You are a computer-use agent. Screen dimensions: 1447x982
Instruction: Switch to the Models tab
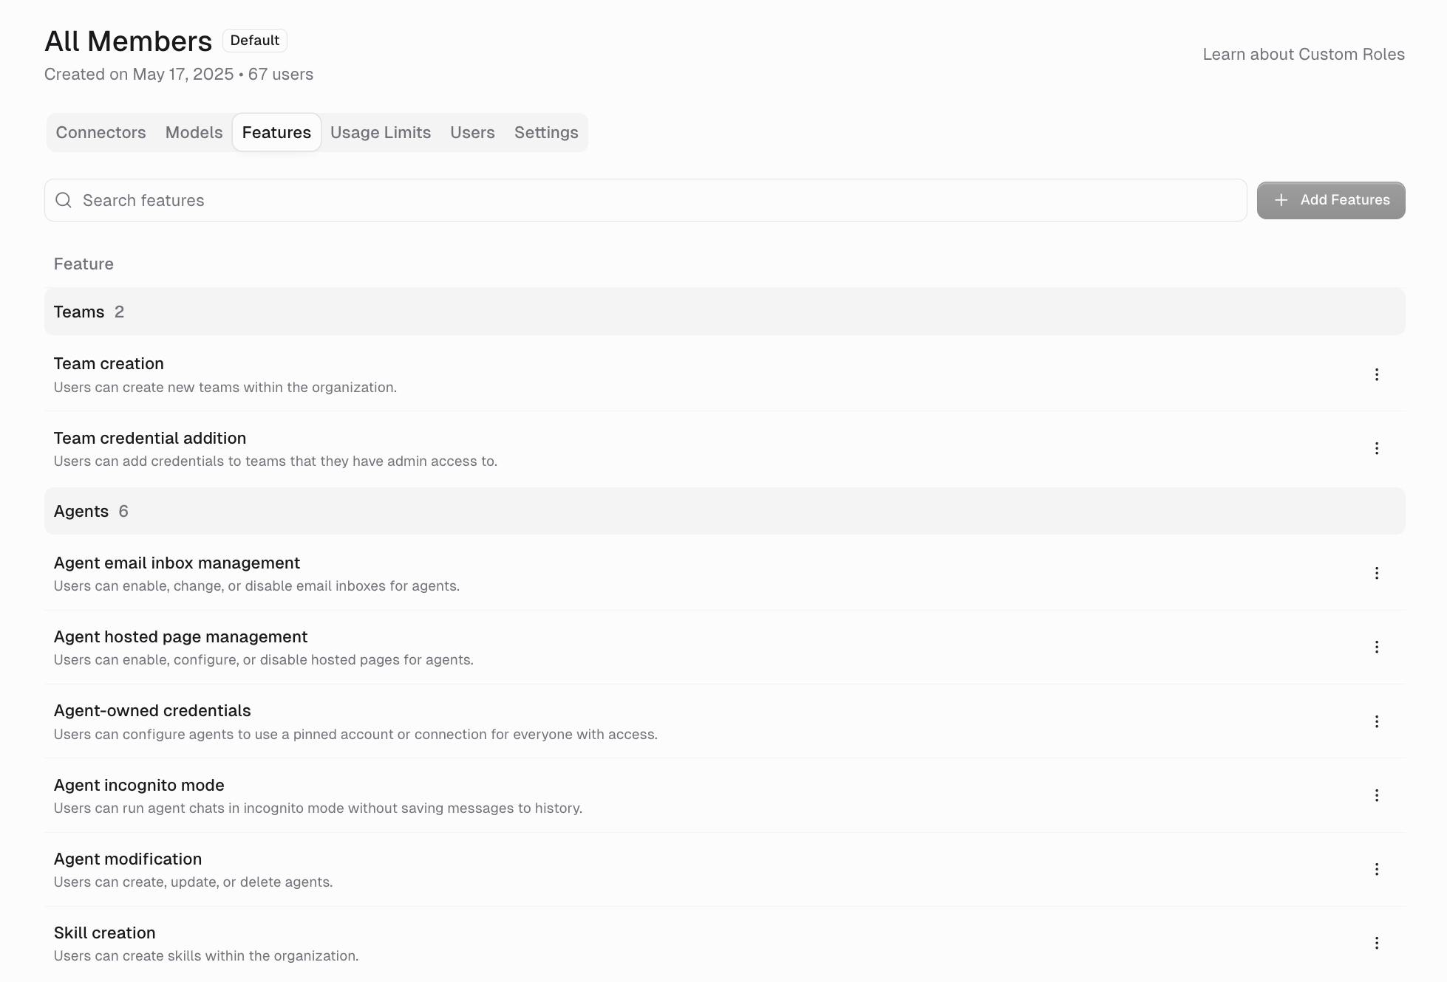tap(194, 133)
